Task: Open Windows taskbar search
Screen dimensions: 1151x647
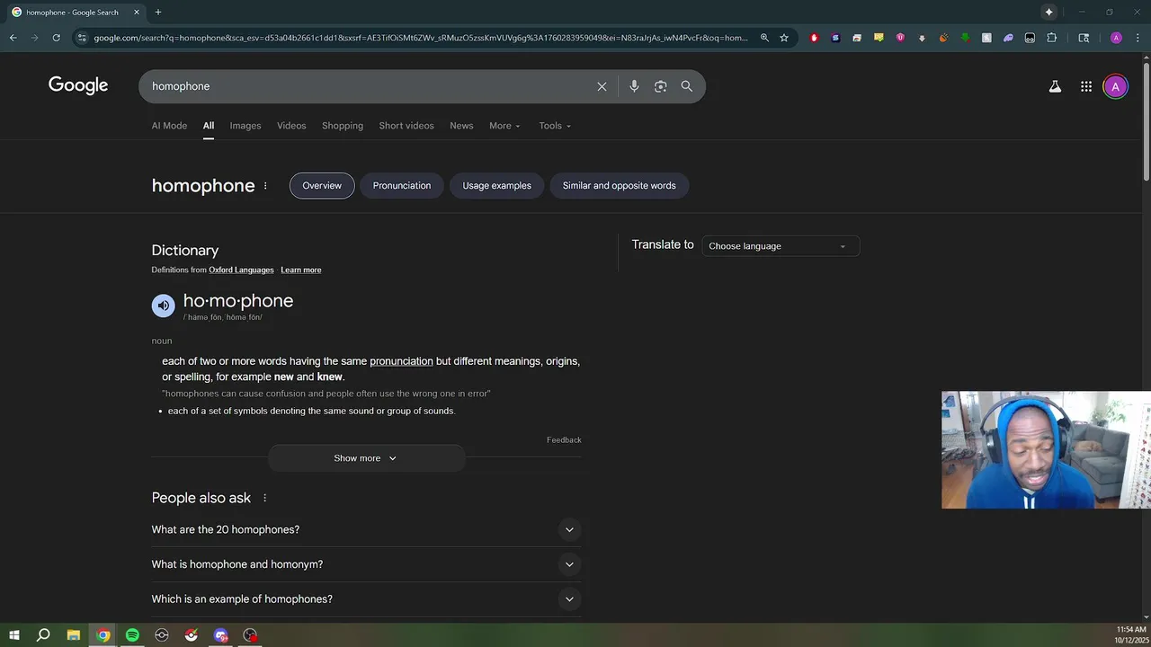Action: coord(43,635)
